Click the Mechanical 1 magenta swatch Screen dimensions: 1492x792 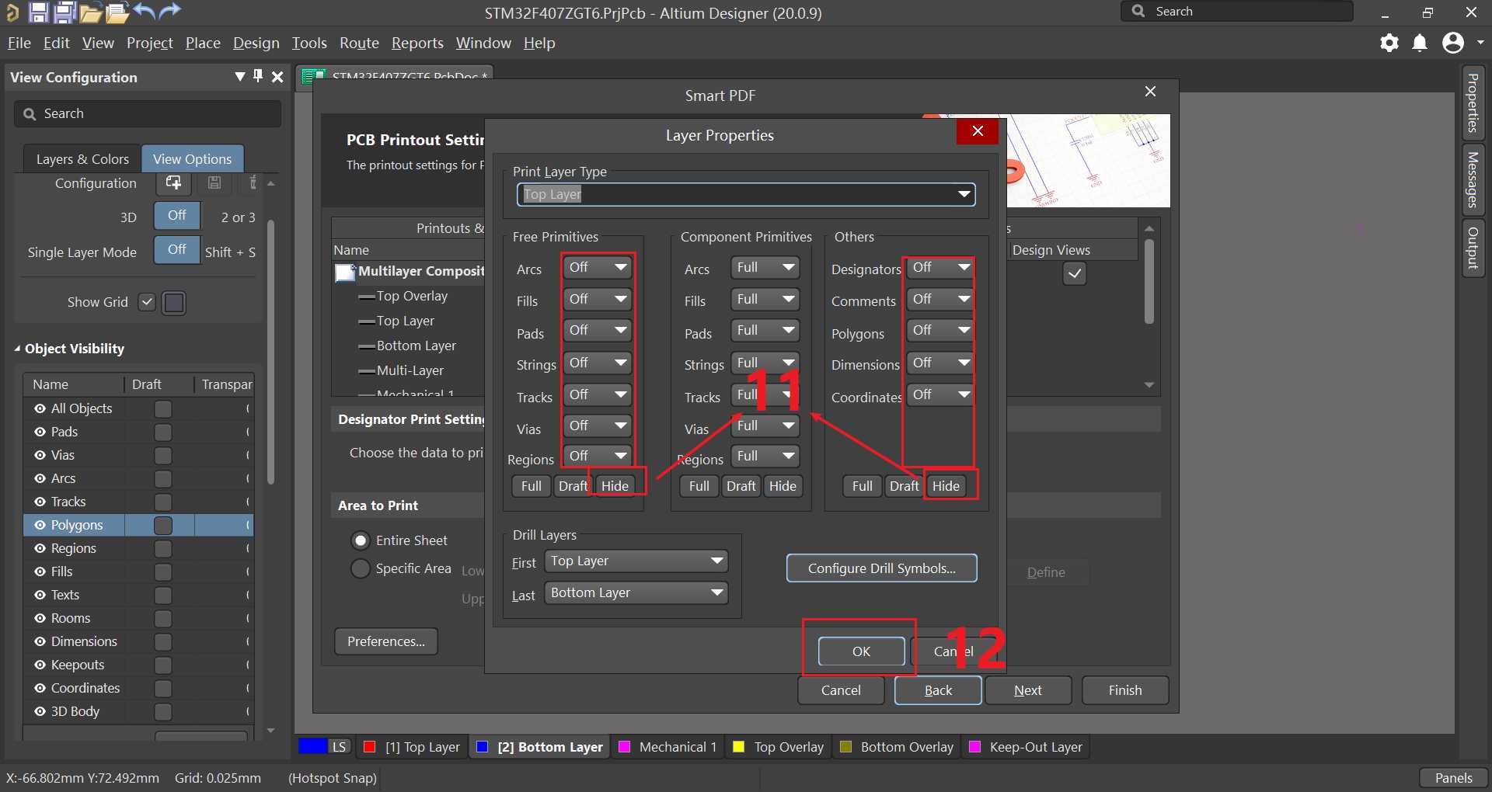[624, 747]
